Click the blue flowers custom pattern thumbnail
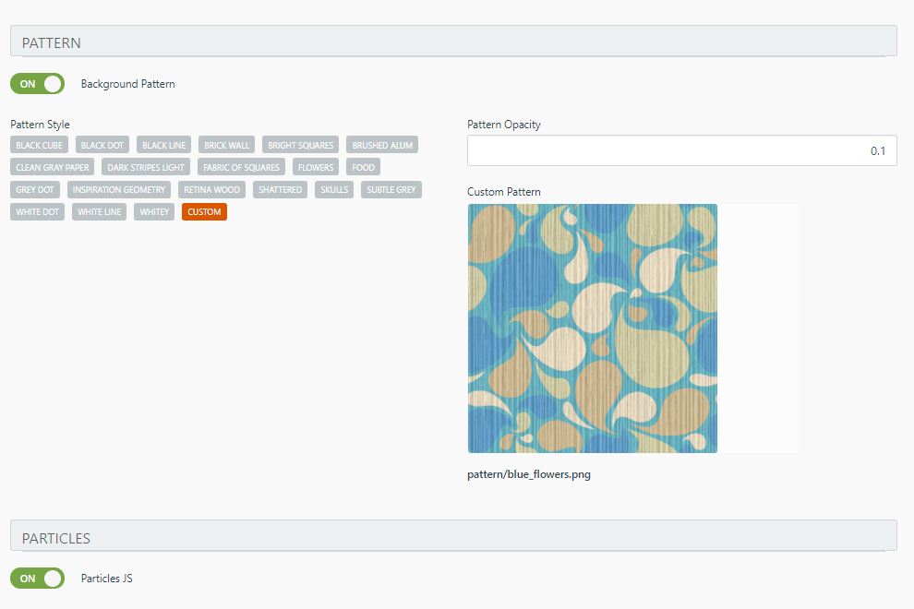 592,328
